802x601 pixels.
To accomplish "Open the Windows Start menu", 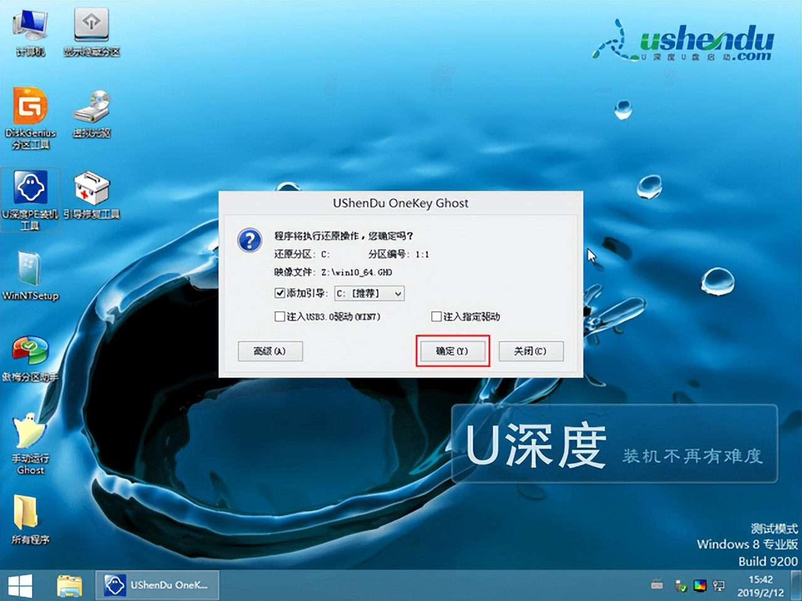I will point(21,585).
